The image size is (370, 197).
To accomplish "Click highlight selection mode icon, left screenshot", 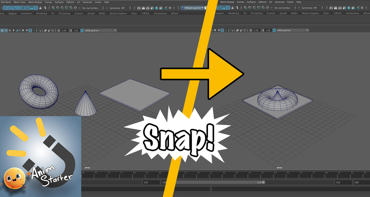I will [x=45, y=8].
